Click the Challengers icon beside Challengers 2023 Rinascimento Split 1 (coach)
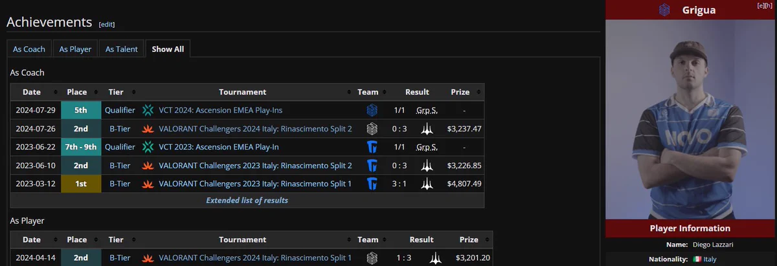The width and height of the screenshot is (777, 266). click(148, 184)
